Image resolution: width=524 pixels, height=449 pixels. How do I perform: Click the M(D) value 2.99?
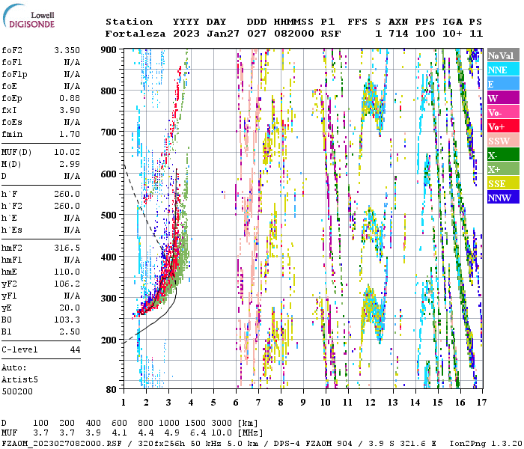click(x=70, y=164)
